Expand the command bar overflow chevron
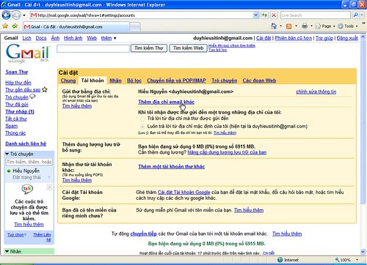This screenshot has height=265, width=367. 363,23
